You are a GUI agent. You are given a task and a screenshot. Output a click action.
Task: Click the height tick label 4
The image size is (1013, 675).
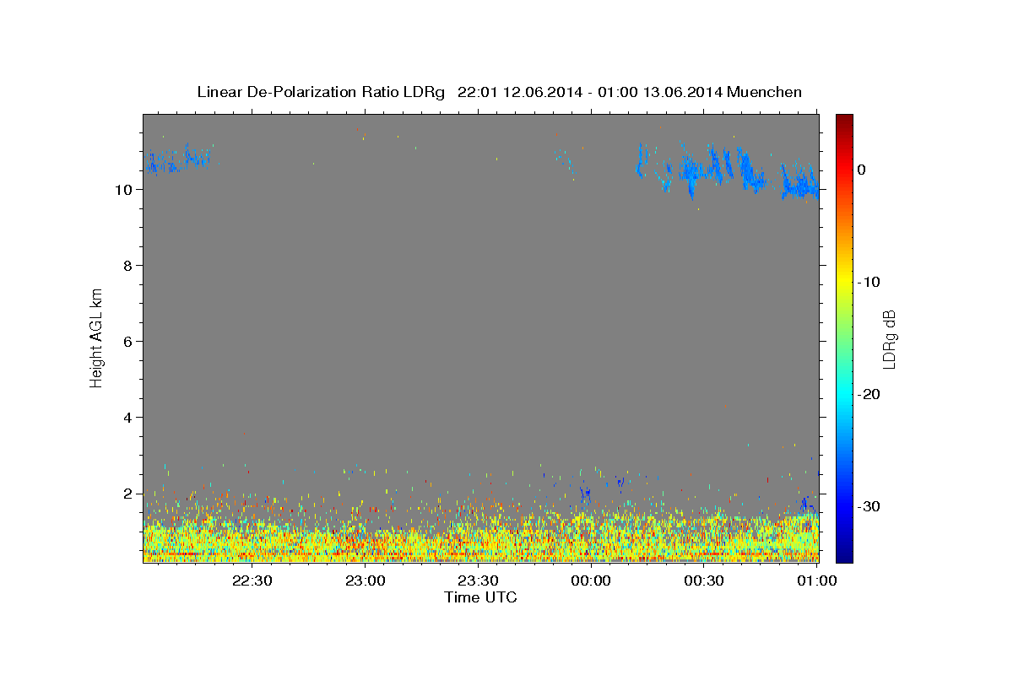pos(127,418)
